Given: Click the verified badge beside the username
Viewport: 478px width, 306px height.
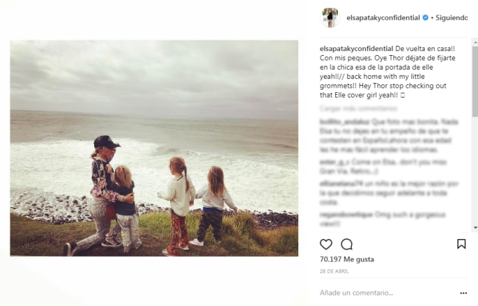Looking at the screenshot, I should click(426, 18).
